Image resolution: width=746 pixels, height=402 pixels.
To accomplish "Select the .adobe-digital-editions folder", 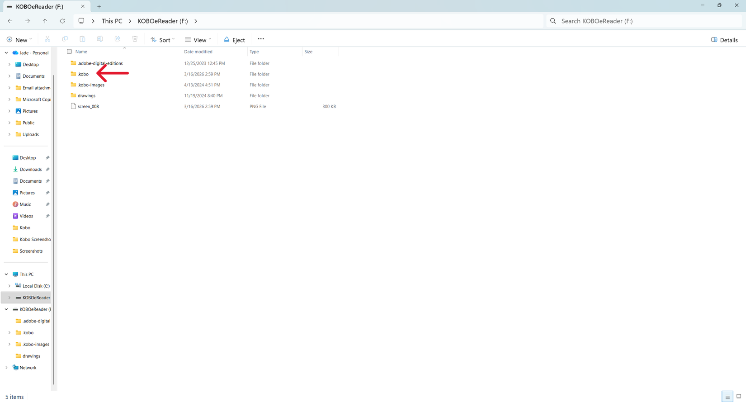I will (100, 63).
